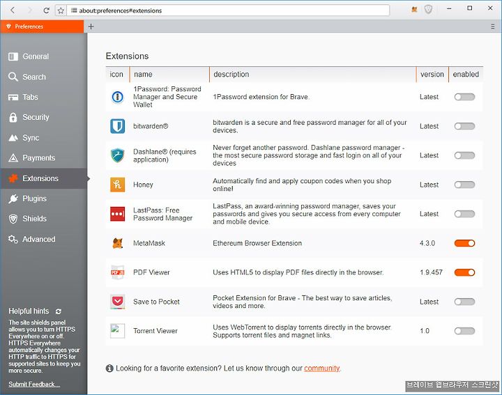Open the browser hamburger menu
This screenshot has width=502, height=395.
493,26
